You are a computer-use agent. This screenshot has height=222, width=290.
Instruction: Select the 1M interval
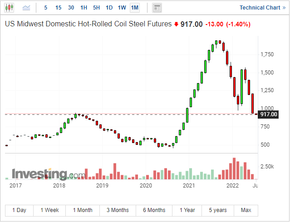click(x=135, y=8)
